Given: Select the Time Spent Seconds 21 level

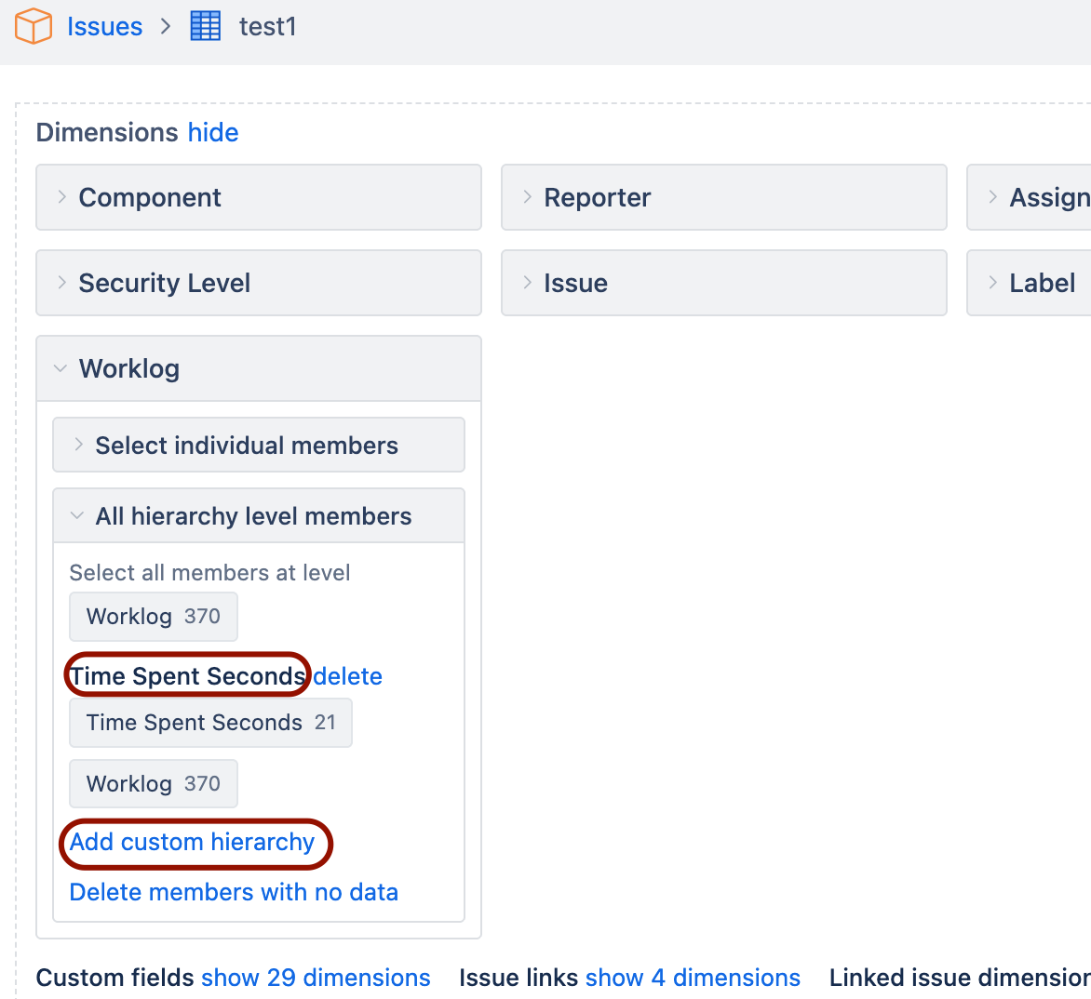Looking at the screenshot, I should click(210, 723).
